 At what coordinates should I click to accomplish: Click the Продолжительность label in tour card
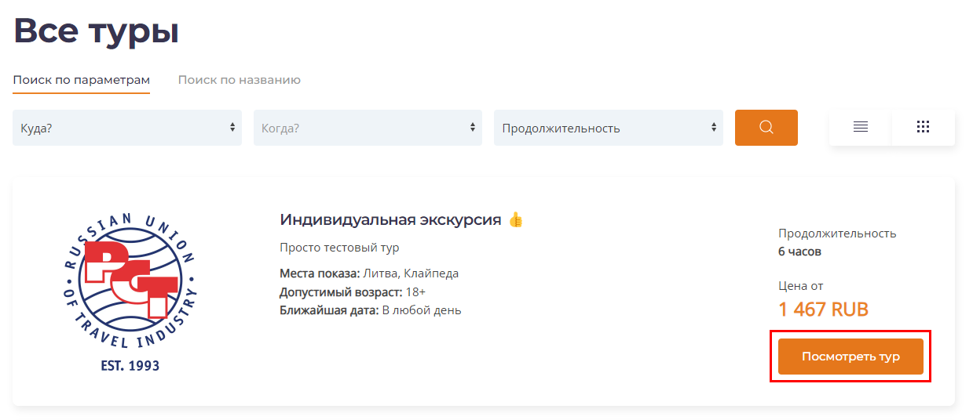coord(837,234)
